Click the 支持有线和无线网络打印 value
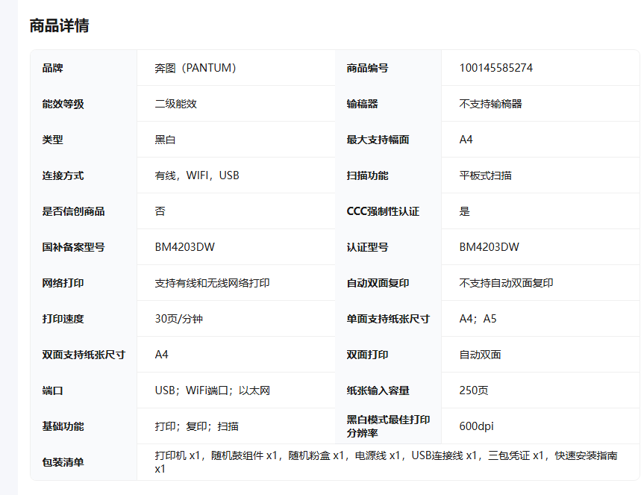Image resolution: width=641 pixels, height=495 pixels. coord(212,283)
